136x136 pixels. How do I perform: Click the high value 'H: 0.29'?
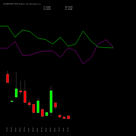69,7
